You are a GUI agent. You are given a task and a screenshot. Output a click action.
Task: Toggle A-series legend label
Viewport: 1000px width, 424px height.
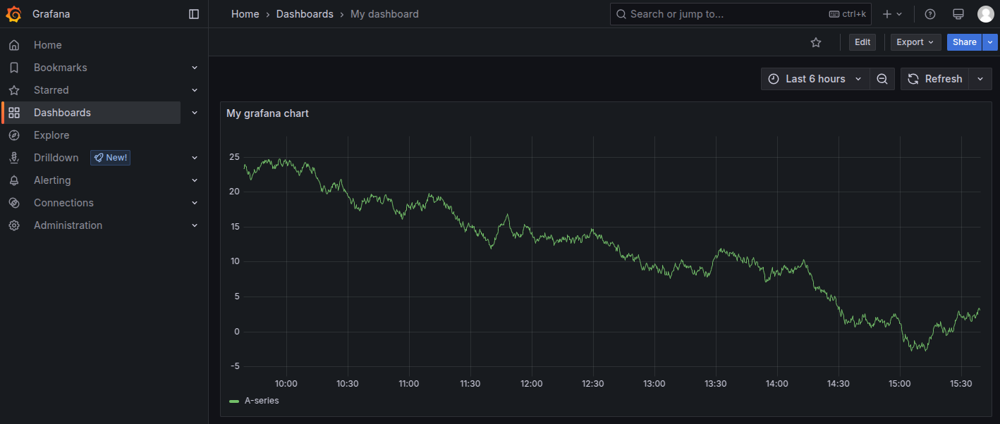click(x=262, y=401)
